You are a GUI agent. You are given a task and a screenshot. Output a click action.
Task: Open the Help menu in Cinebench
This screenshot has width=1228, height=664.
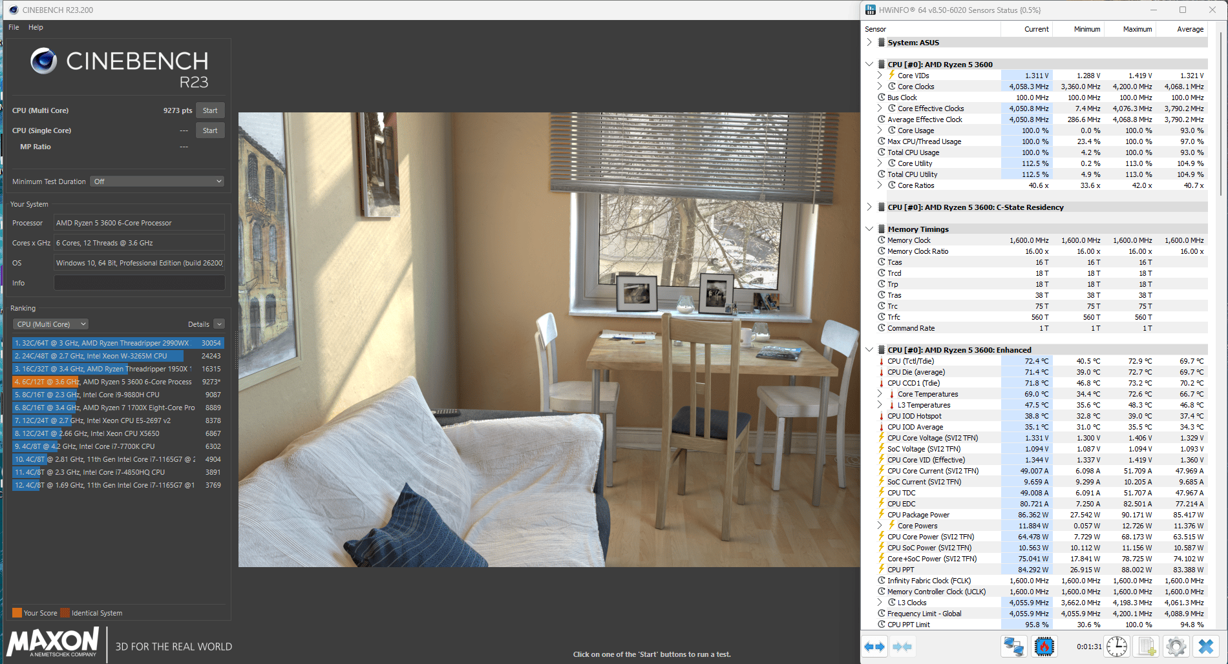(x=36, y=27)
